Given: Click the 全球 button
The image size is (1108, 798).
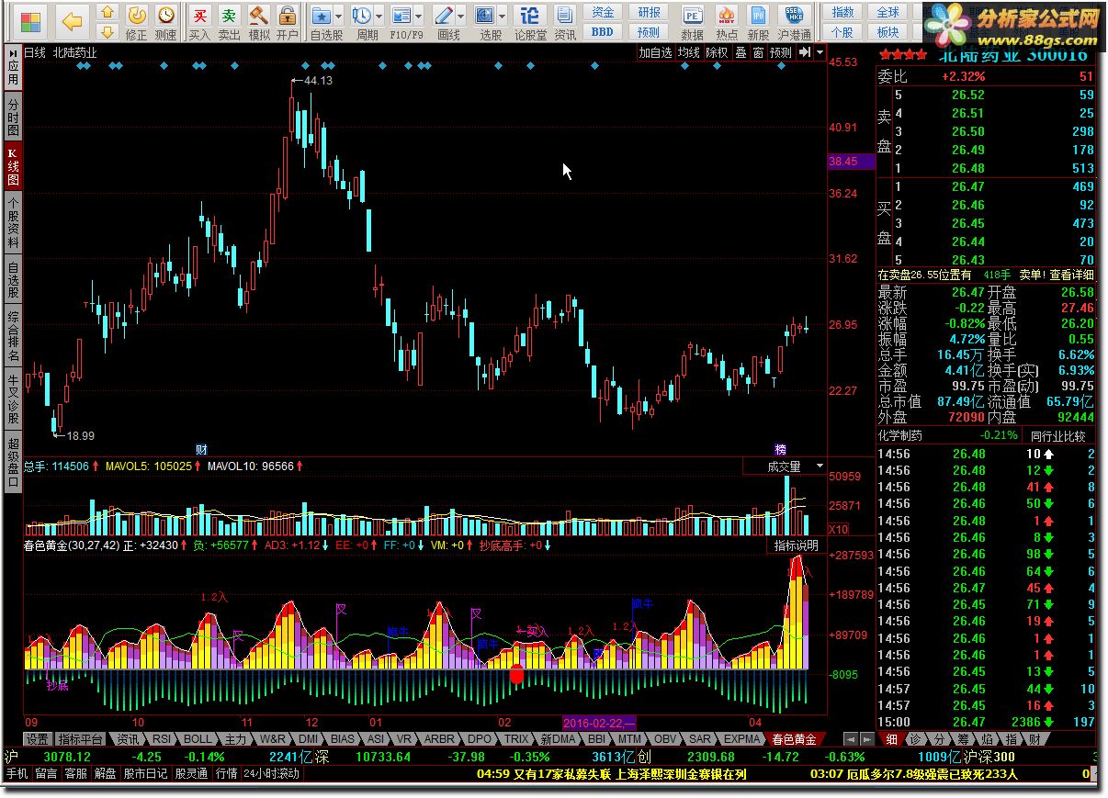Looking at the screenshot, I should 888,13.
